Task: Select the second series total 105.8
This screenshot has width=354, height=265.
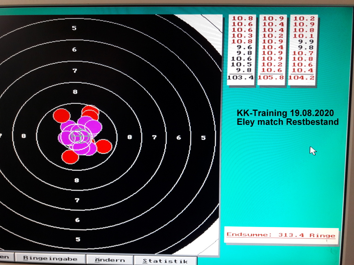Action: 271,78
